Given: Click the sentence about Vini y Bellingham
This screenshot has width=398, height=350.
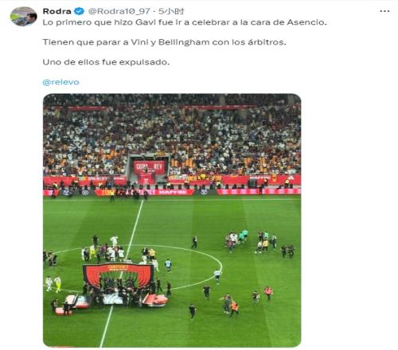Looking at the screenshot, I should (165, 42).
